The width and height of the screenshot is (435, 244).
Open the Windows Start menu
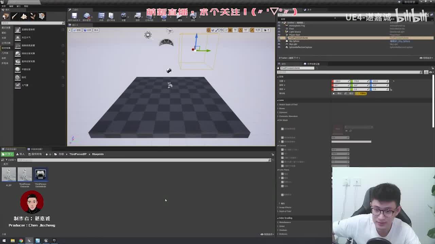(x=4, y=241)
